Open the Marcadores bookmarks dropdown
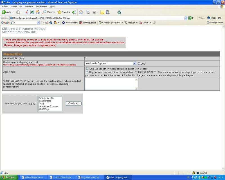The width and height of the screenshot is (225, 180). coord(70,23)
